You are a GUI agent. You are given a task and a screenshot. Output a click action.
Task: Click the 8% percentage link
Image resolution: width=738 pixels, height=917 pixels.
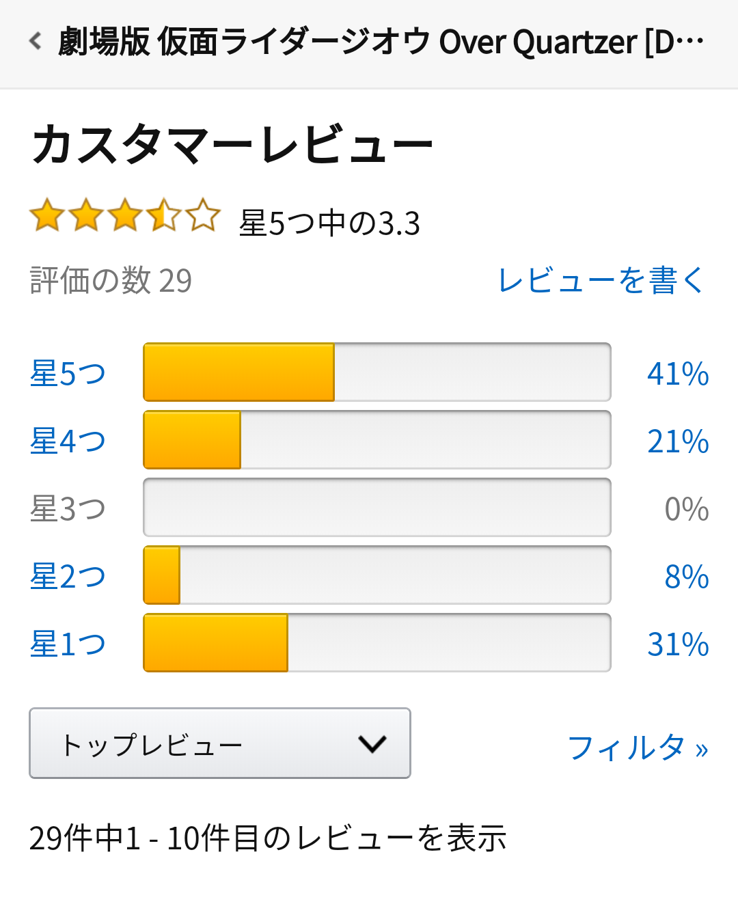pos(686,577)
